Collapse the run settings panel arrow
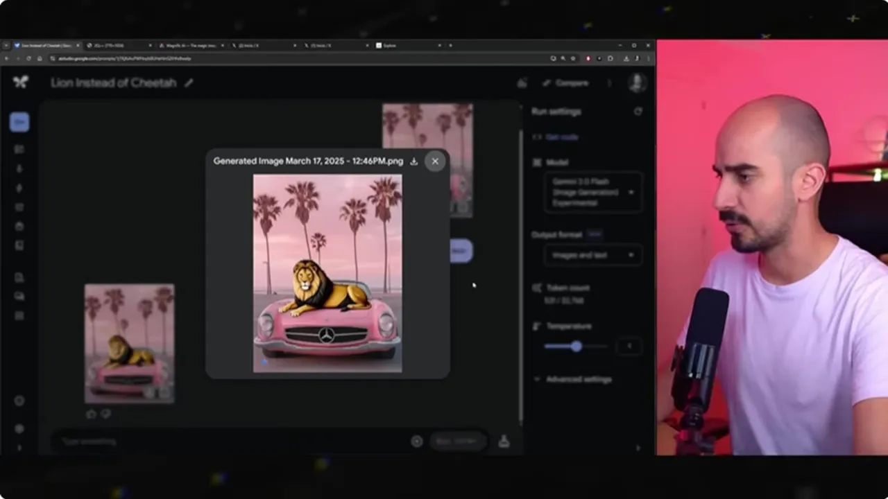The height and width of the screenshot is (499, 888). 638,448
